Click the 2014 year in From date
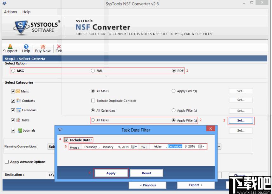 tap(125, 147)
